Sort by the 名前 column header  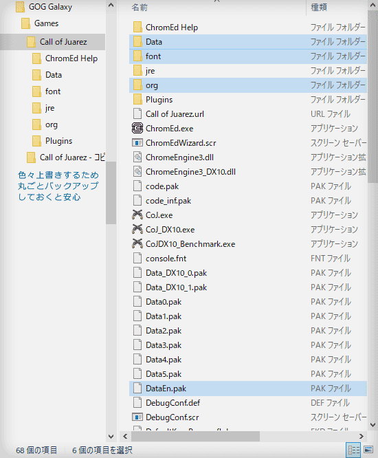coord(140,8)
